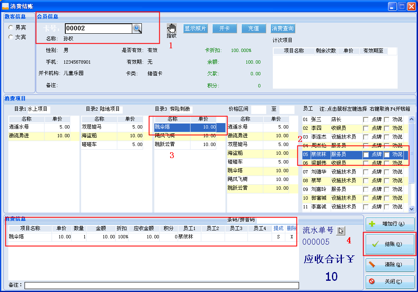This screenshot has width=418, height=292.
Task: Check 点牌 for employee 刘德华
Action: click(366, 172)
